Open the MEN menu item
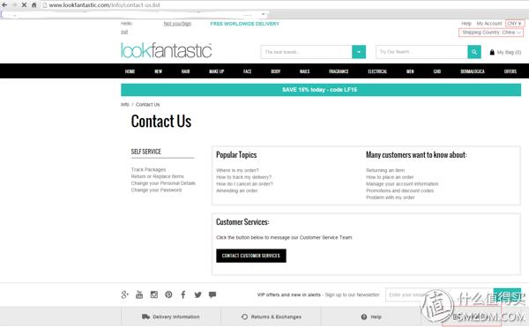 click(x=410, y=71)
